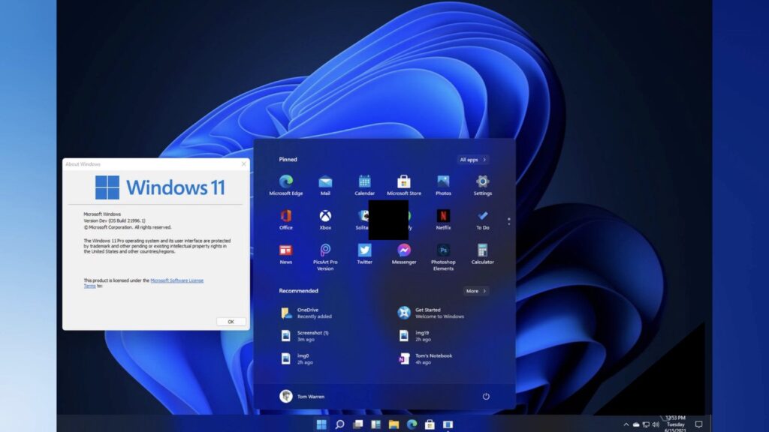This screenshot has height=432, width=769.
Task: Show more pinned apps via side dots
Action: pos(511,221)
